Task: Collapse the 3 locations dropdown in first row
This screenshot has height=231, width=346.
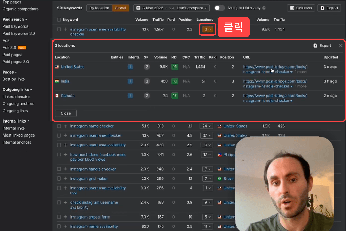Action: pos(207,29)
